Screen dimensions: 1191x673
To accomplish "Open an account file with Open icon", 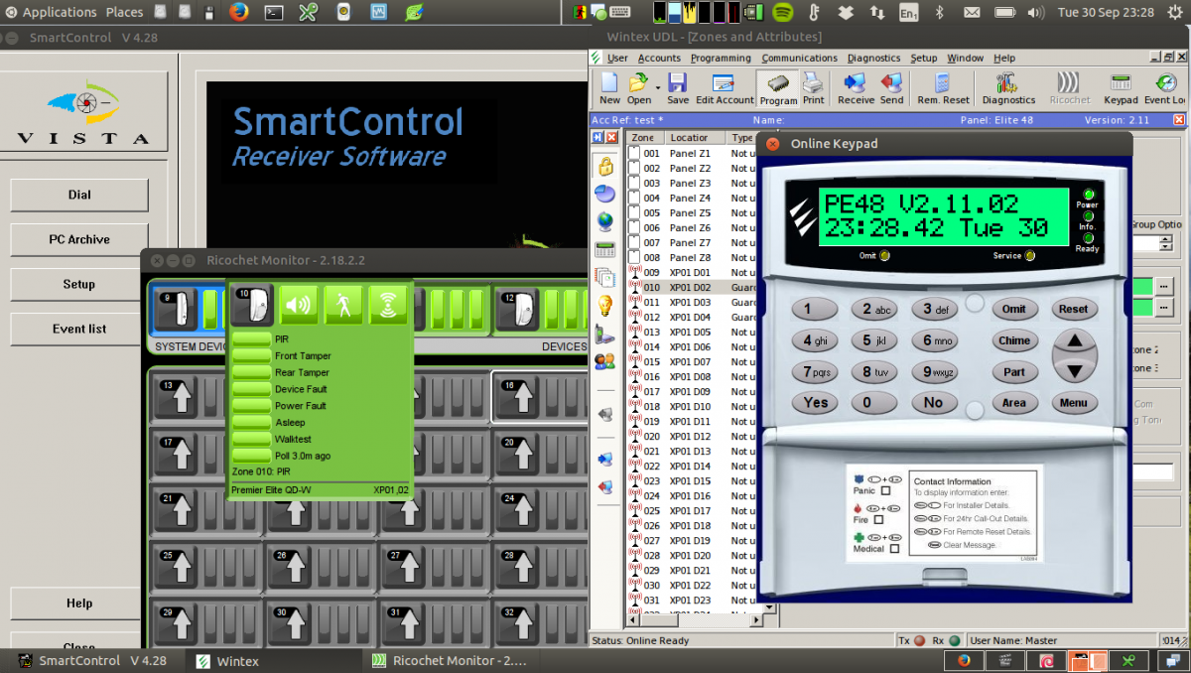I will [x=638, y=88].
